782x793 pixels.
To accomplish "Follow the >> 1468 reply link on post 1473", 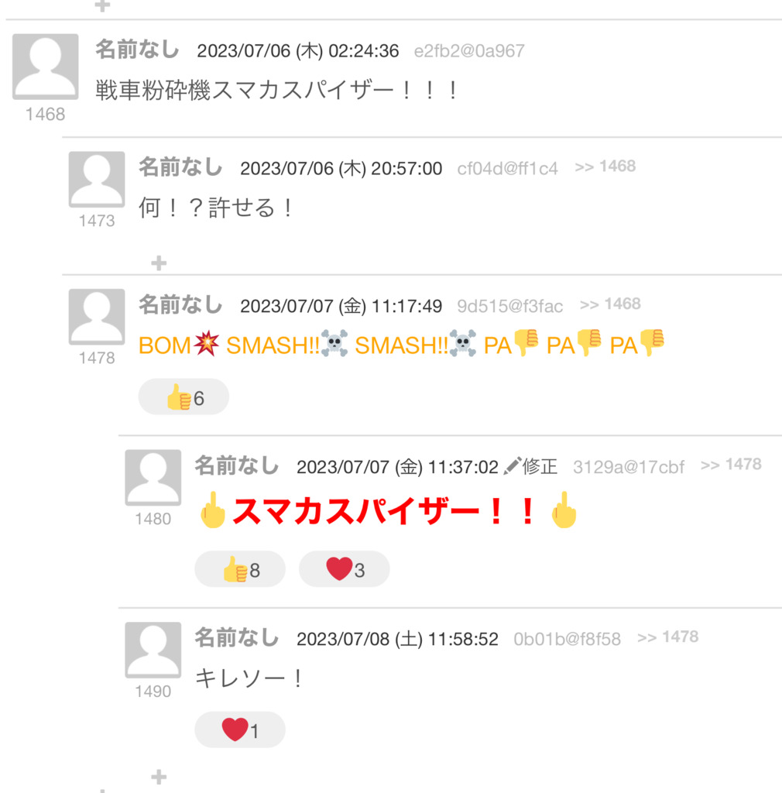I will click(605, 166).
